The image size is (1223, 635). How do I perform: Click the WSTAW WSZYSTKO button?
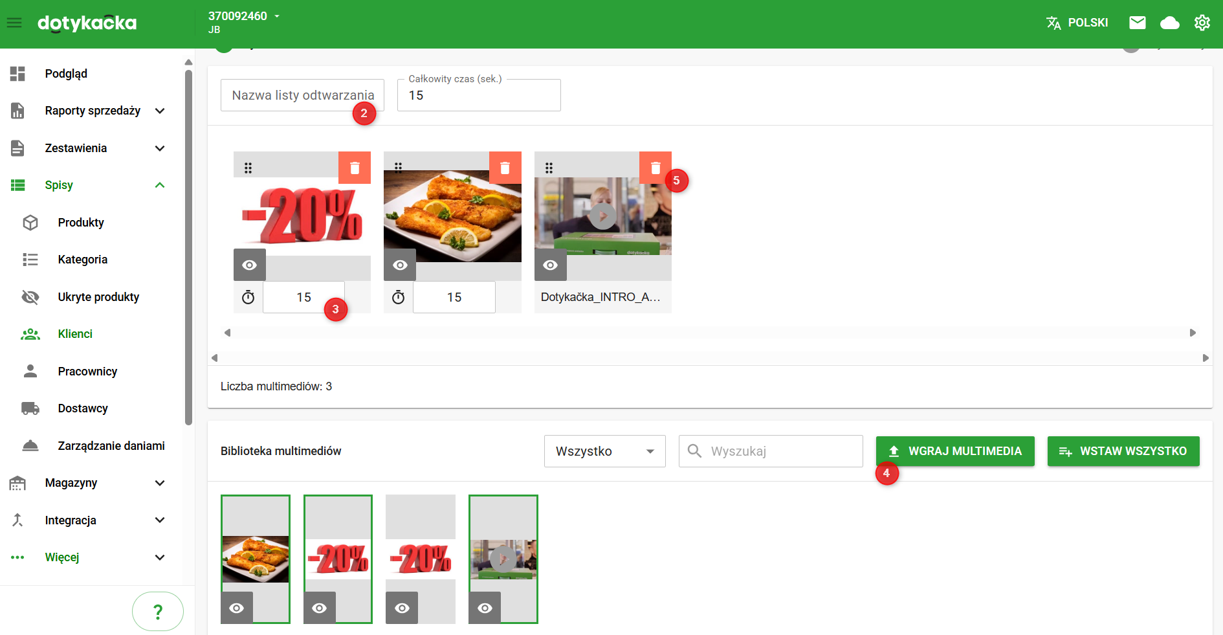coord(1123,451)
